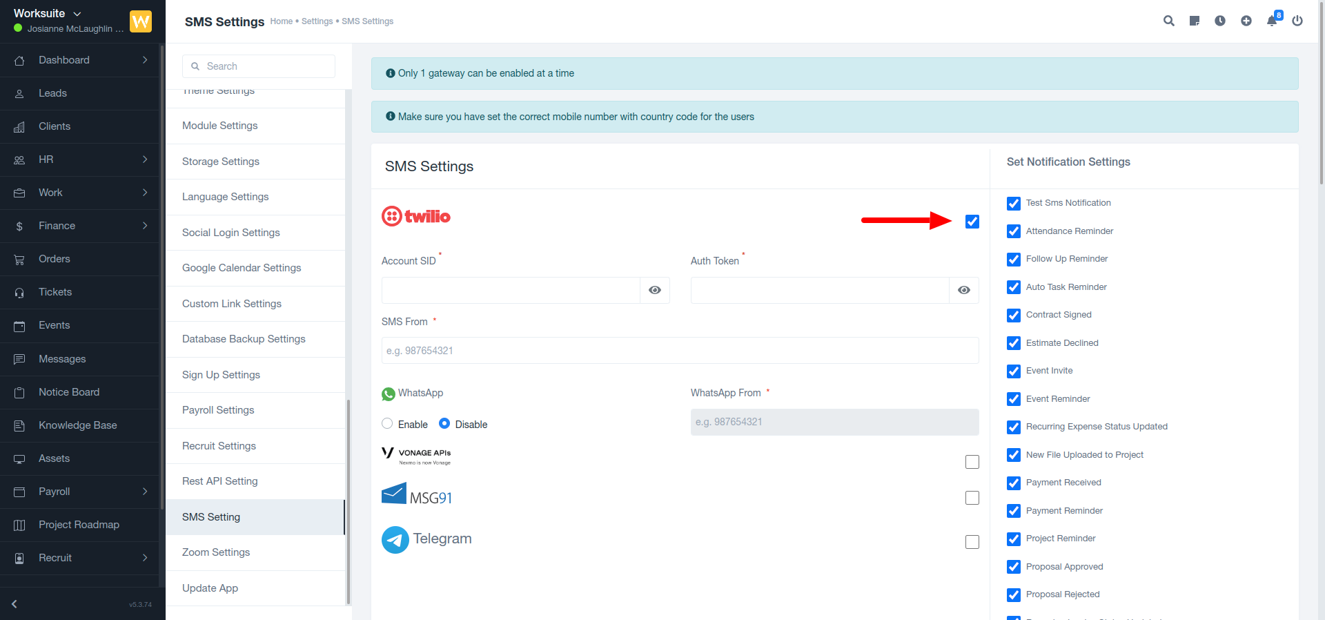The height and width of the screenshot is (620, 1325).
Task: Click the Clients building icon in sidebar
Action: [x=19, y=126]
